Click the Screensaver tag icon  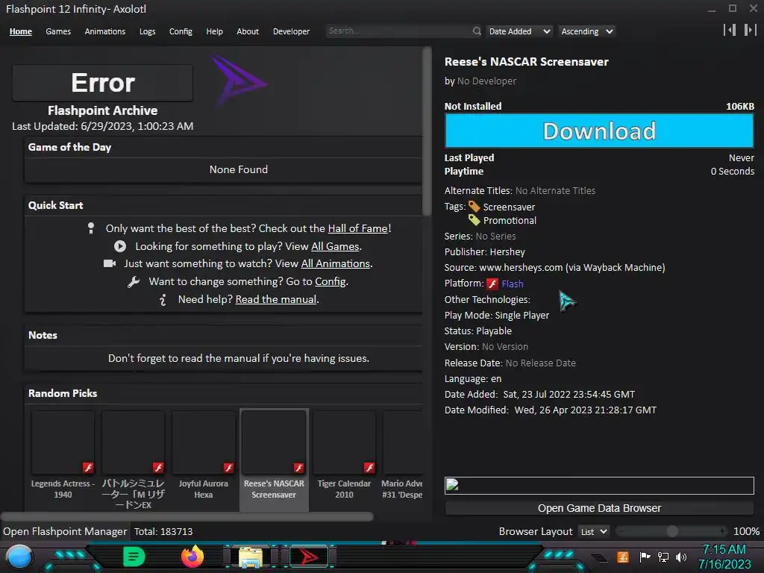click(474, 207)
